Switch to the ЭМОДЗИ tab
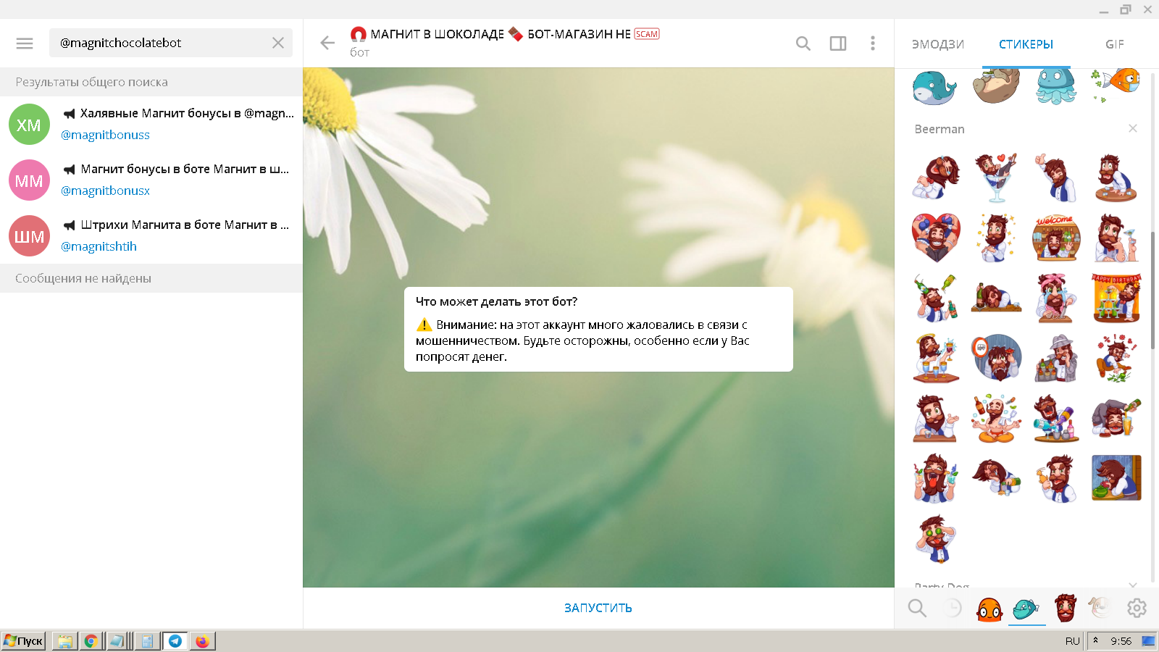 (938, 44)
